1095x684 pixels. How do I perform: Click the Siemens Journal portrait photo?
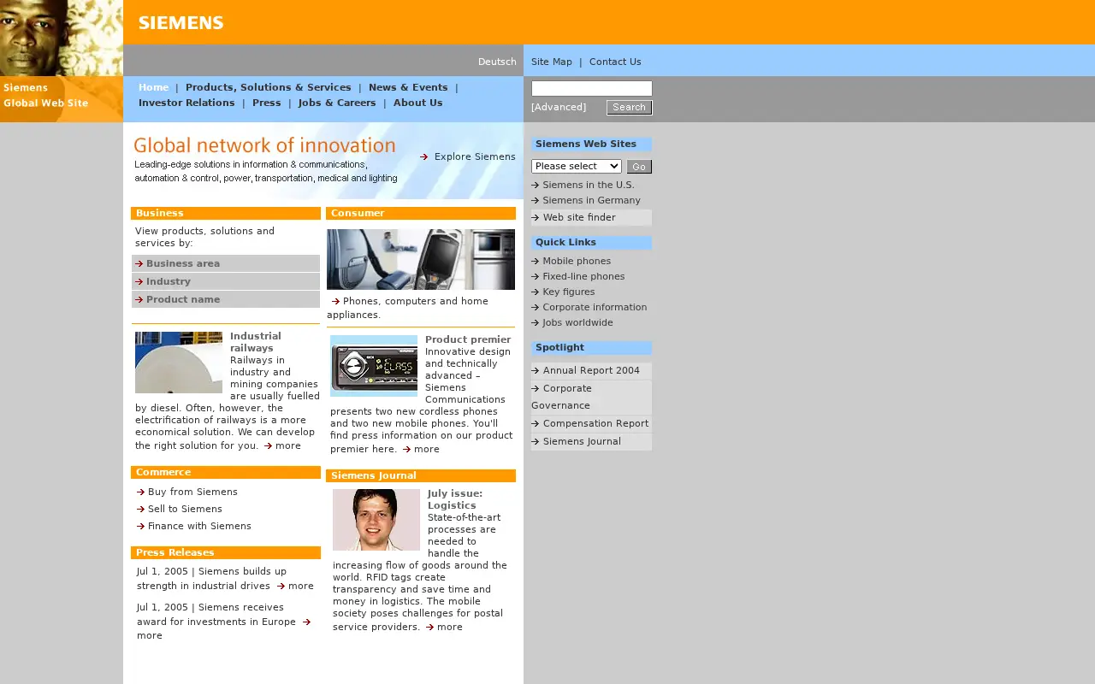point(376,520)
